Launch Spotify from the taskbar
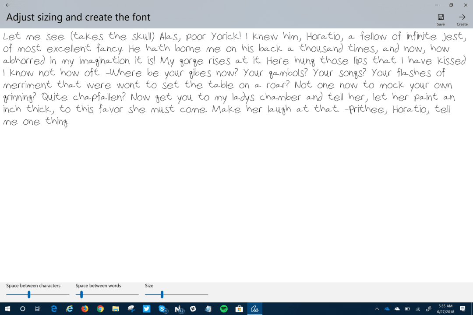The height and width of the screenshot is (315, 473). [x=223, y=309]
